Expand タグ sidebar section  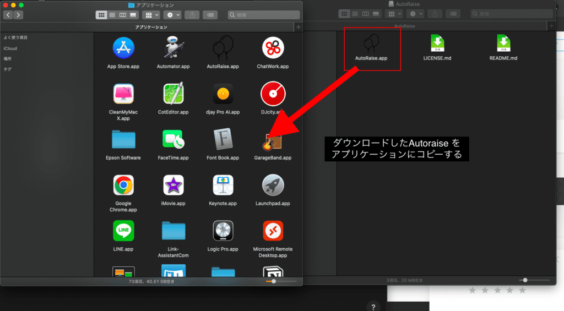(x=8, y=69)
